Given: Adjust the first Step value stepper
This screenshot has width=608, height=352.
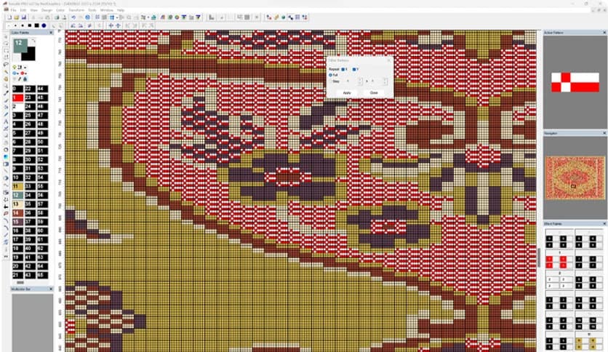Looking at the screenshot, I should click(x=360, y=81).
